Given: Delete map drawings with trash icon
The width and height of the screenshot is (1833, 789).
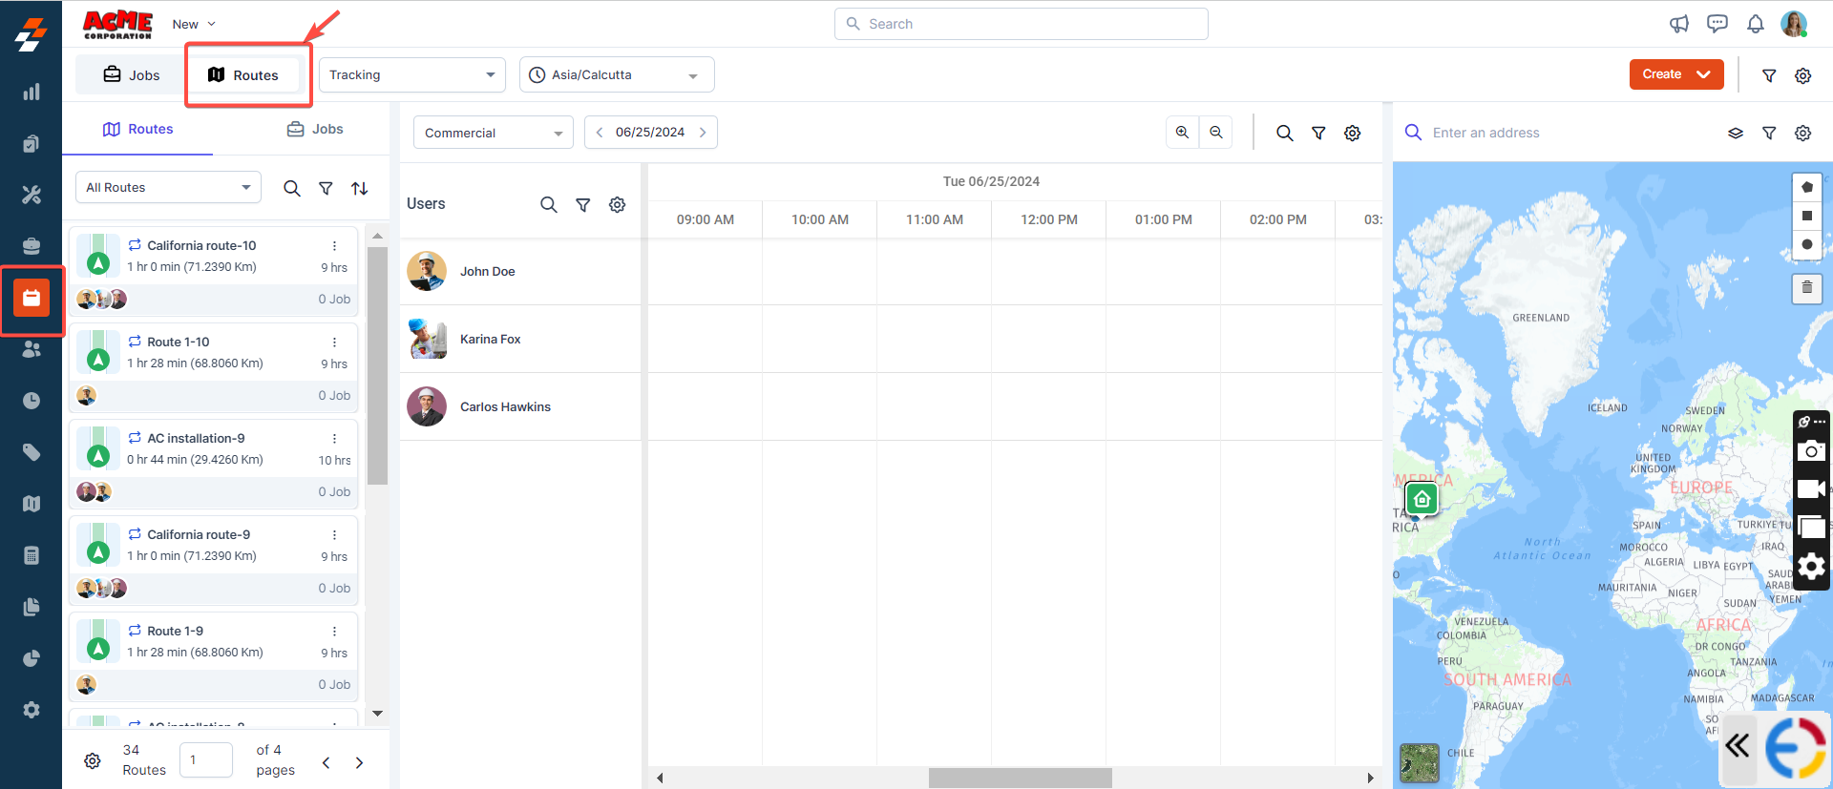Looking at the screenshot, I should (1806, 287).
